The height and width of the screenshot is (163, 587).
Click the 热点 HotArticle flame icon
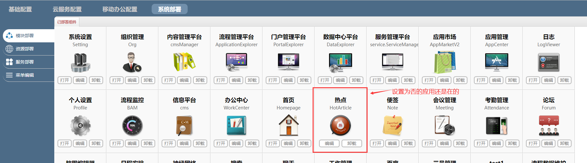coord(340,125)
